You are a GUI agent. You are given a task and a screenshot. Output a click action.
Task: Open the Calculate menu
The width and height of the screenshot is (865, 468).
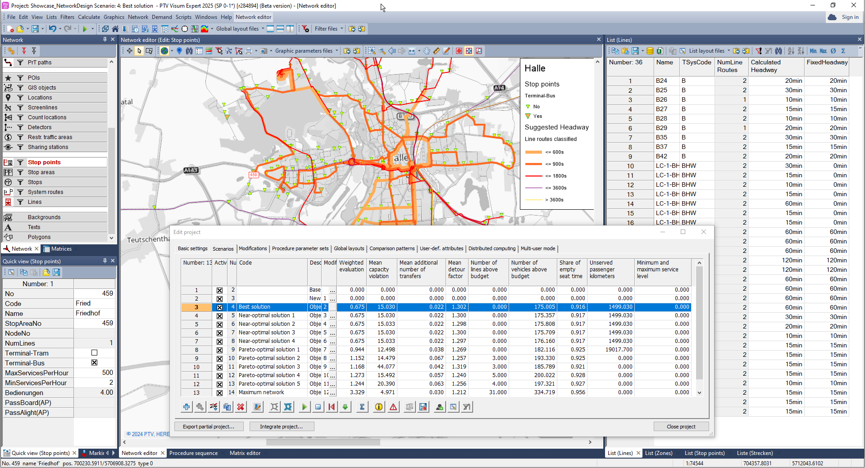click(x=89, y=17)
